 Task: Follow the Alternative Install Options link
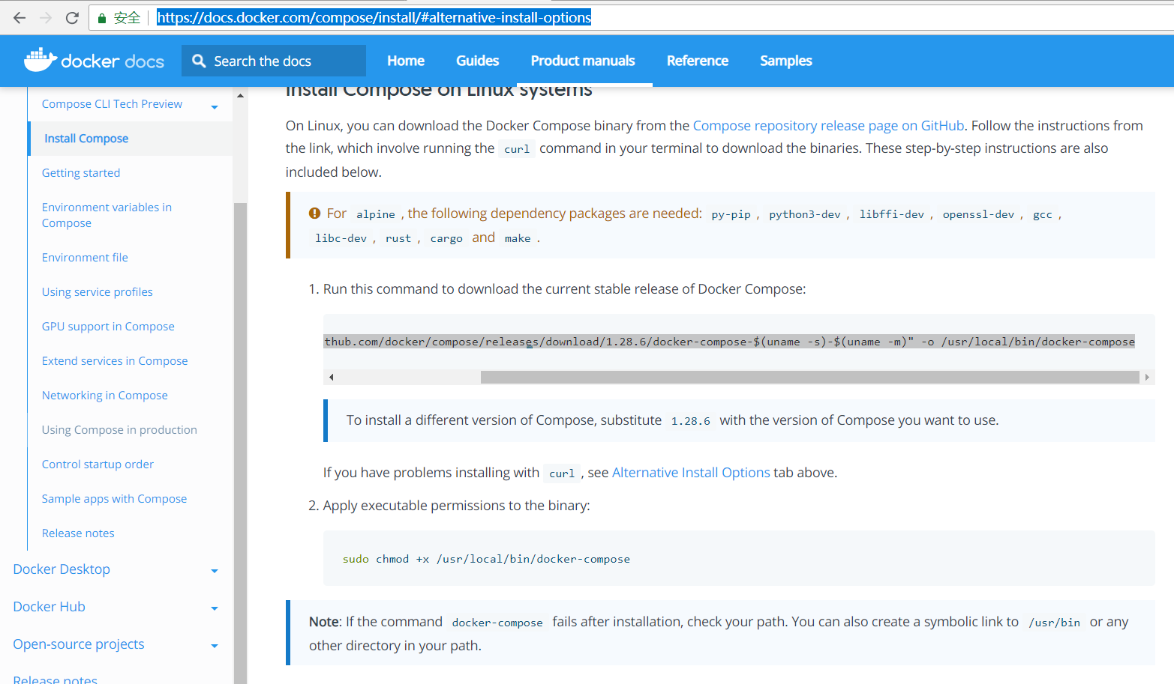click(x=691, y=473)
